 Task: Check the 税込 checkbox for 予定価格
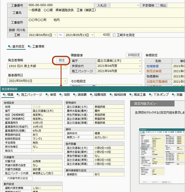coord(157,5)
